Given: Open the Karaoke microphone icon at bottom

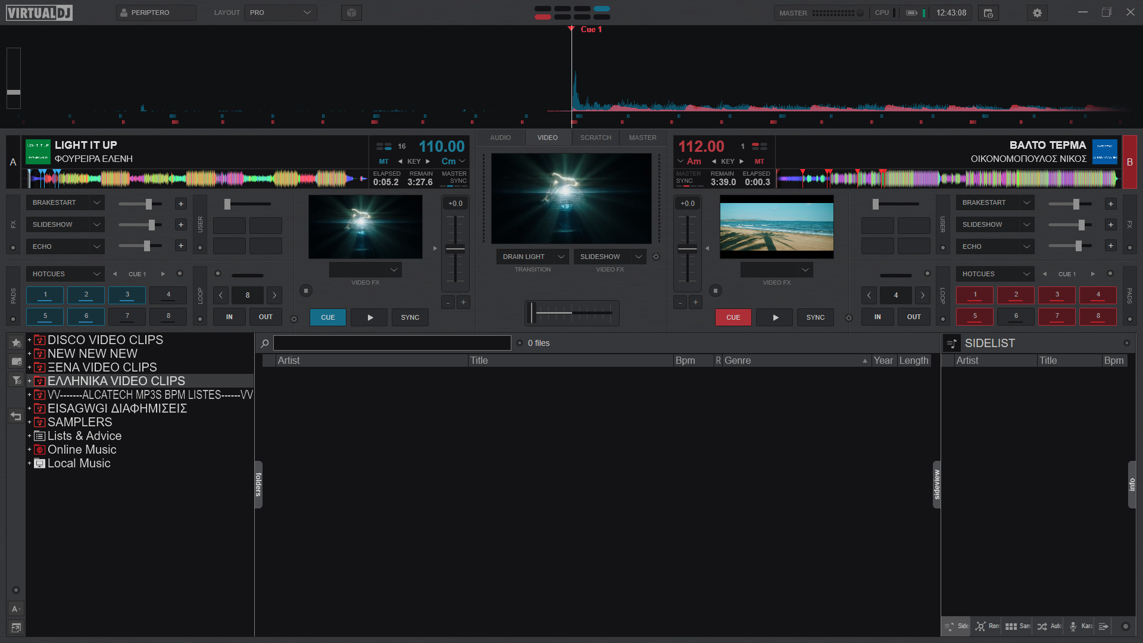Looking at the screenshot, I should point(1080,626).
